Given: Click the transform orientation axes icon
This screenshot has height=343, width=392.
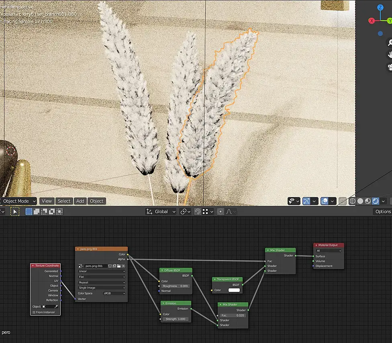Looking at the screenshot, I should 149,212.
